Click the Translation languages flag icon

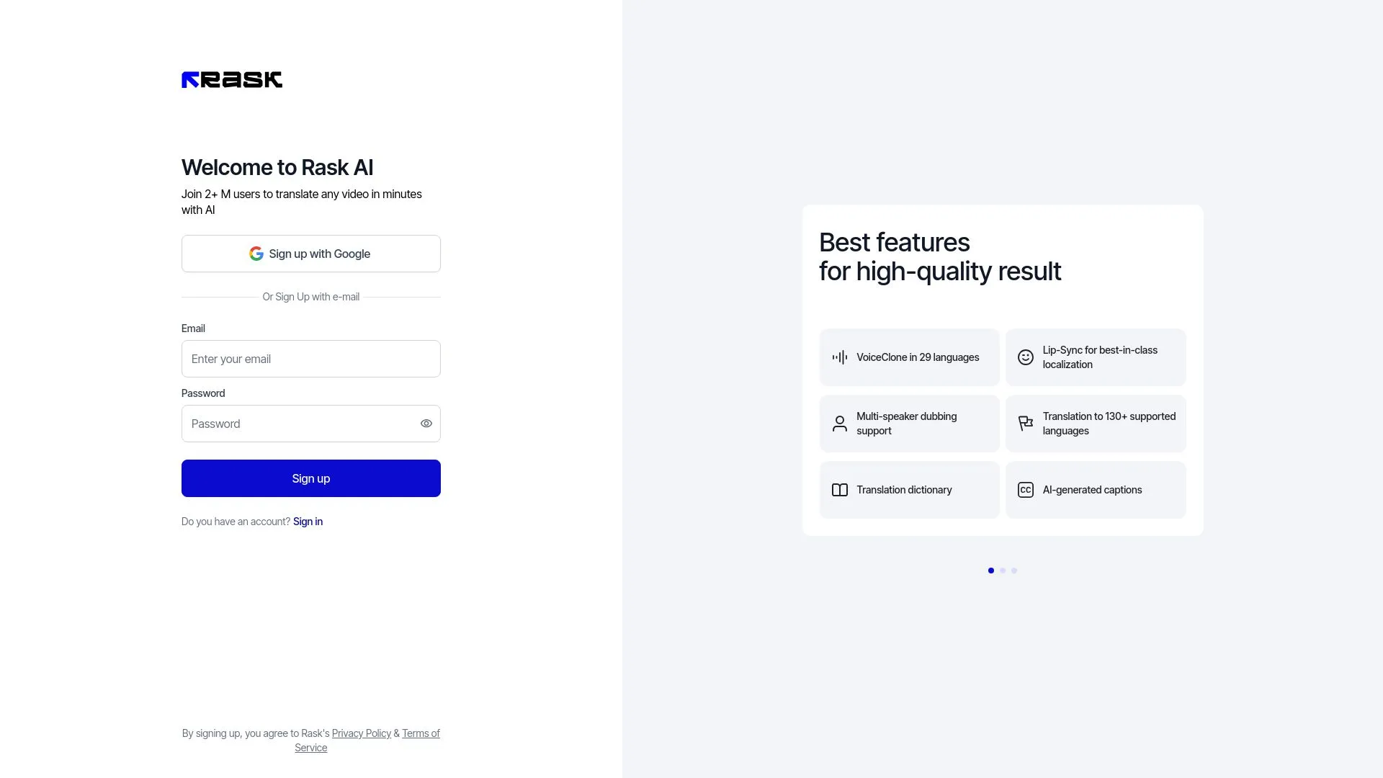click(1025, 424)
